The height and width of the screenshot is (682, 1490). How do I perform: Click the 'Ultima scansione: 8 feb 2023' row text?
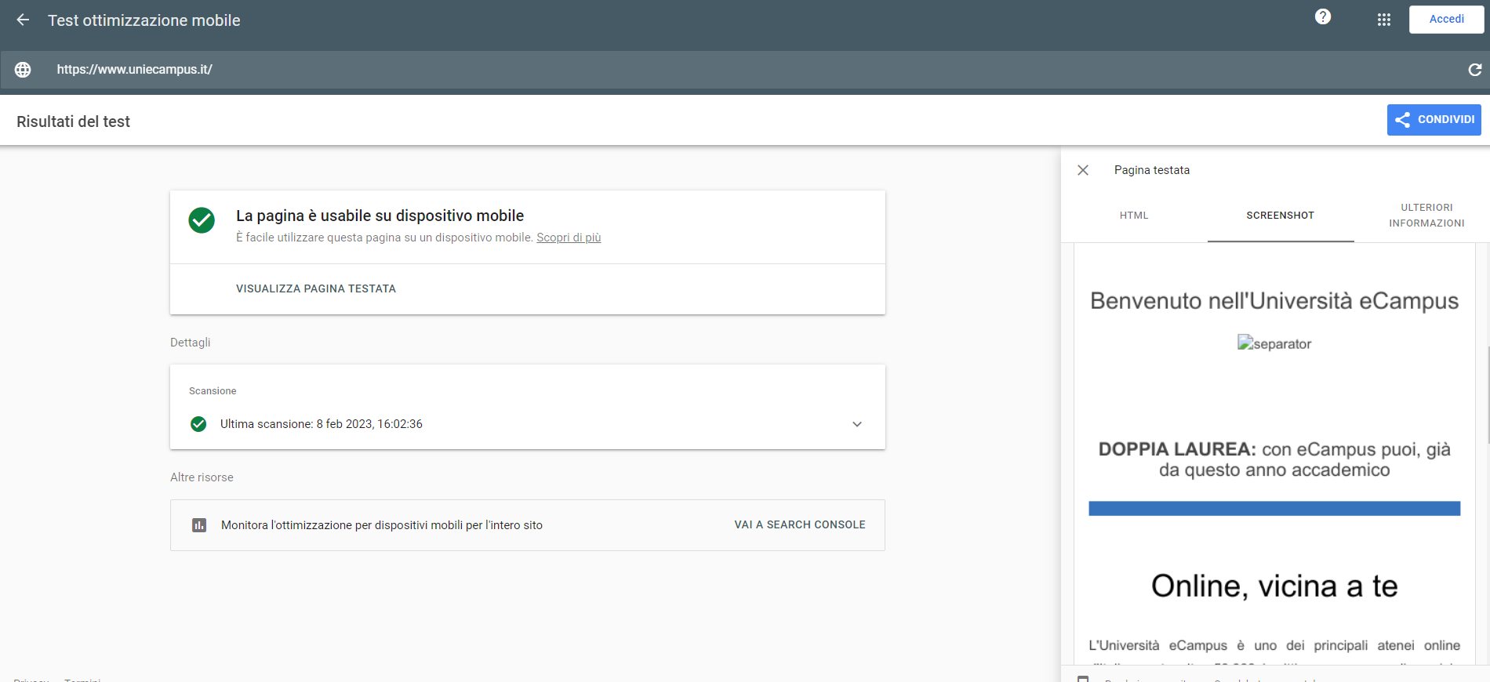coord(322,424)
